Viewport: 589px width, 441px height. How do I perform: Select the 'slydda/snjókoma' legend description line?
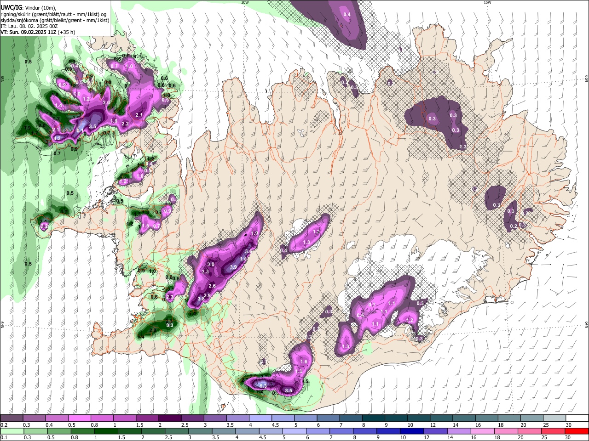55,21
